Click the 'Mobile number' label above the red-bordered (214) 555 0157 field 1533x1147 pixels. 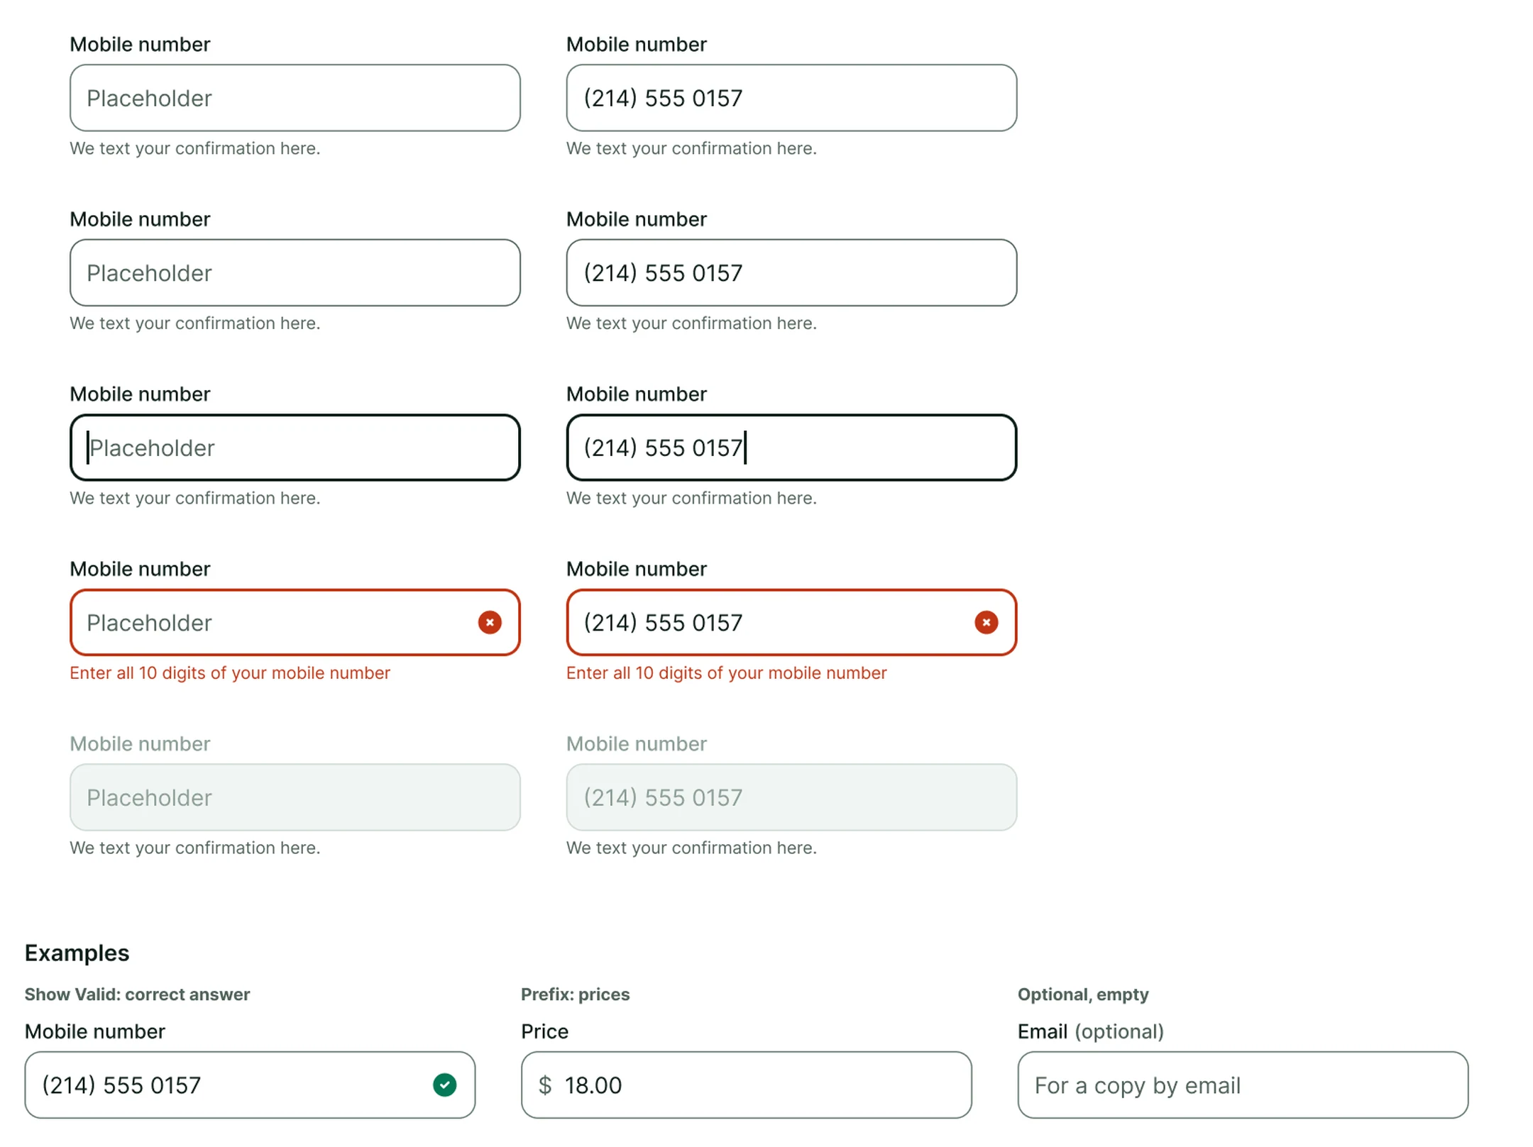(x=636, y=568)
